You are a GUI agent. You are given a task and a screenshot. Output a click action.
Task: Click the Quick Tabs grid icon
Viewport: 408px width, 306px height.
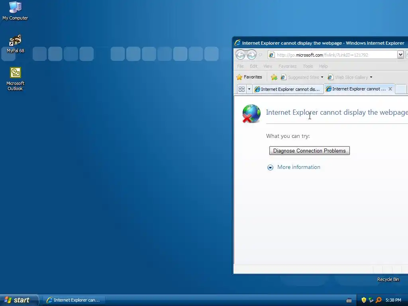(x=241, y=89)
